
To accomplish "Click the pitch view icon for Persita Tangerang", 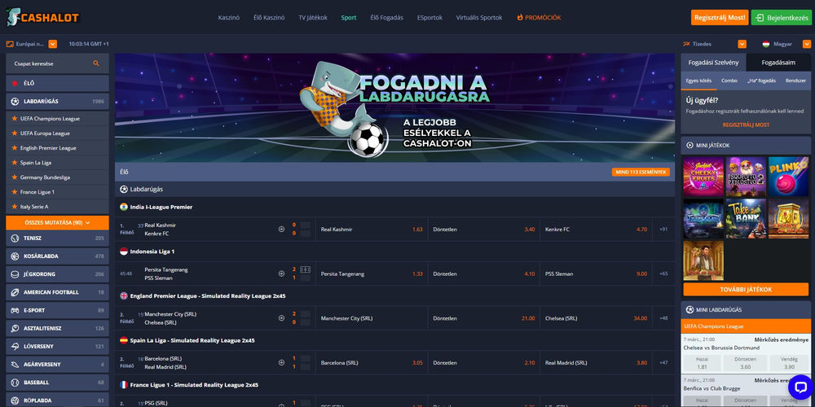I will click(x=305, y=269).
